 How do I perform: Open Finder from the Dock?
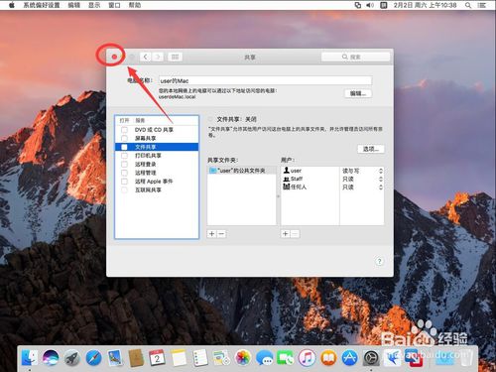tap(30, 358)
